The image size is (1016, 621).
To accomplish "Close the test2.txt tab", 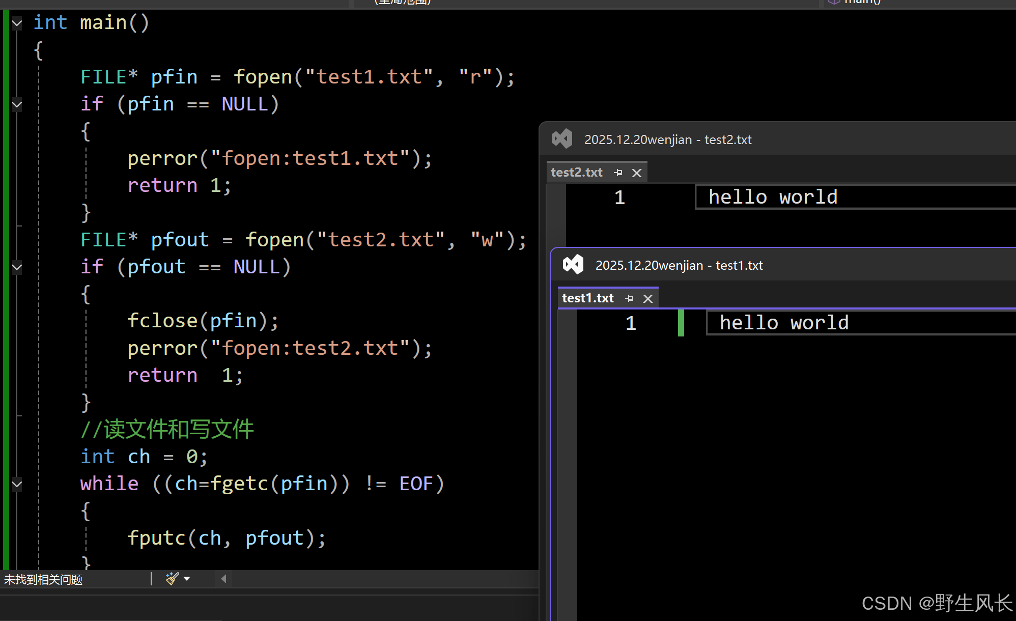I will tap(636, 173).
